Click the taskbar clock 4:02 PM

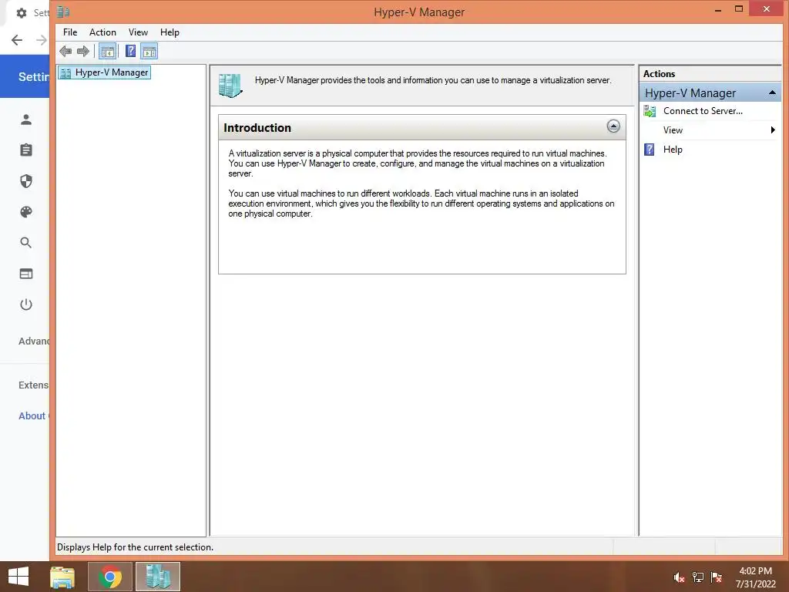tap(755, 571)
